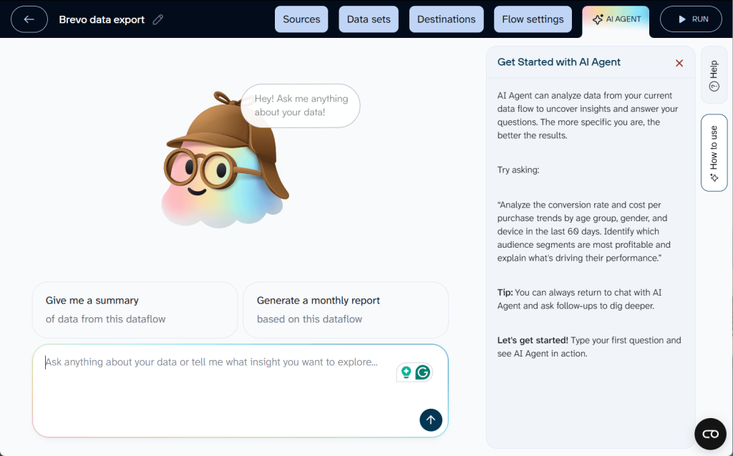Click the lightbulb suggestions icon near Grammarly

[406, 372]
